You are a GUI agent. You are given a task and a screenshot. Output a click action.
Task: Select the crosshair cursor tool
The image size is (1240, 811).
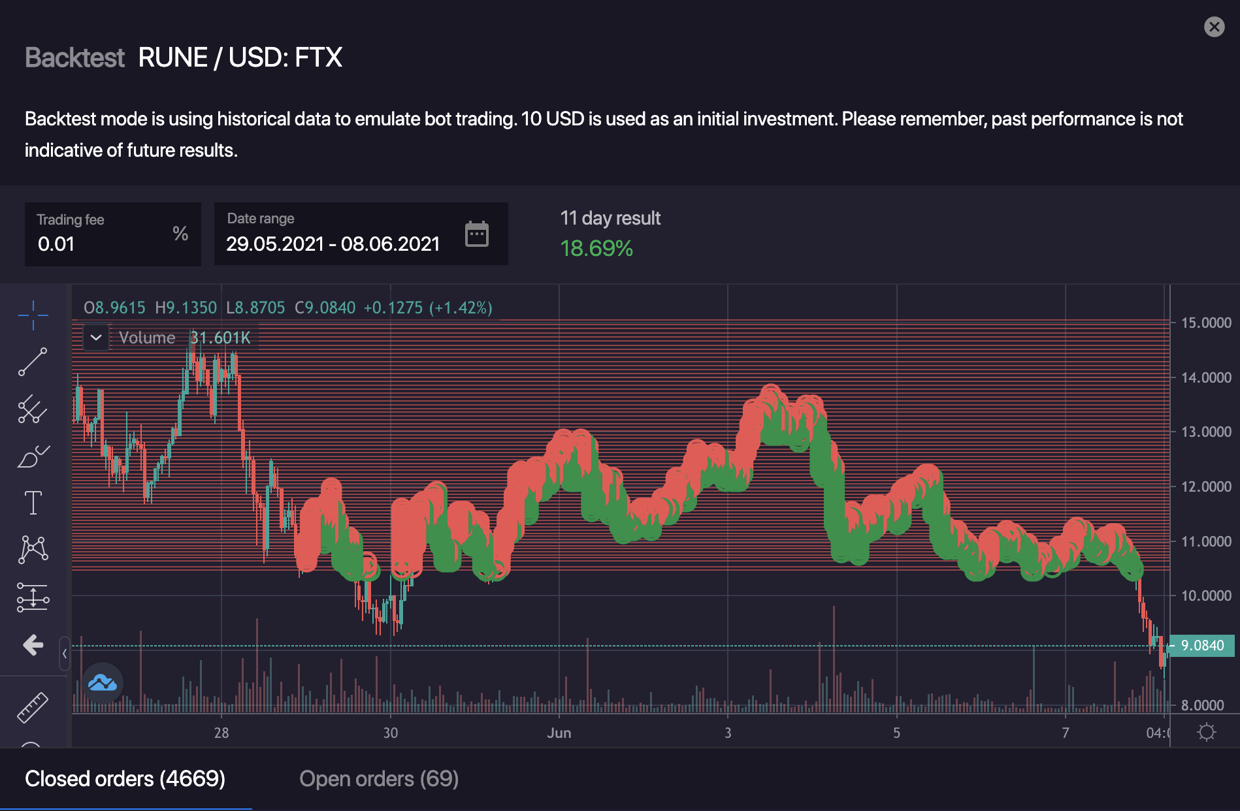click(33, 315)
